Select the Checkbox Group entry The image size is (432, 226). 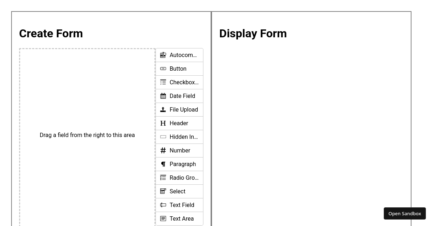(x=179, y=82)
